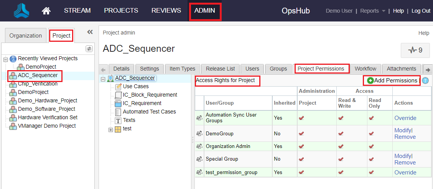Click the activity pulse counter showing 9
Image resolution: width=433 pixels, height=189 pixels.
[x=415, y=50]
